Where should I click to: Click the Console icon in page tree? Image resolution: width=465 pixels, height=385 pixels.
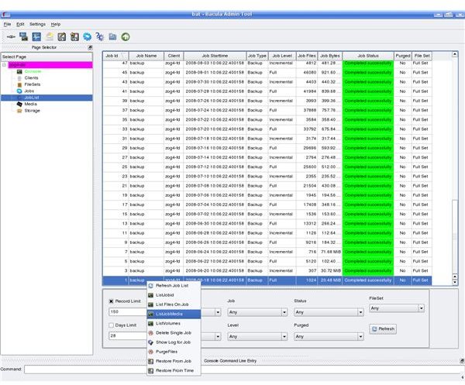pos(19,71)
